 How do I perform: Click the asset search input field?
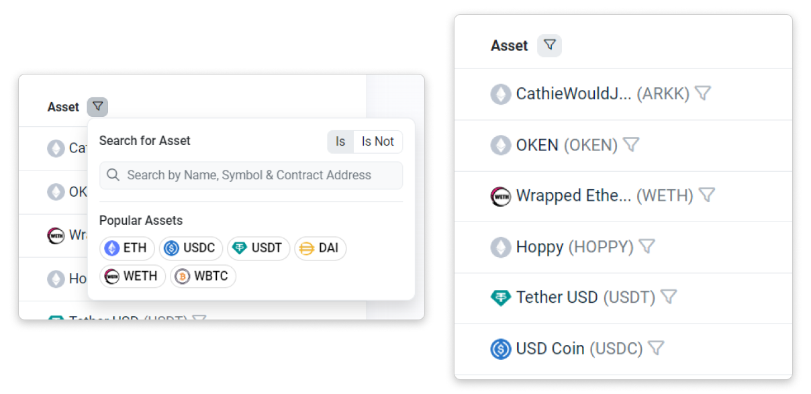251,175
